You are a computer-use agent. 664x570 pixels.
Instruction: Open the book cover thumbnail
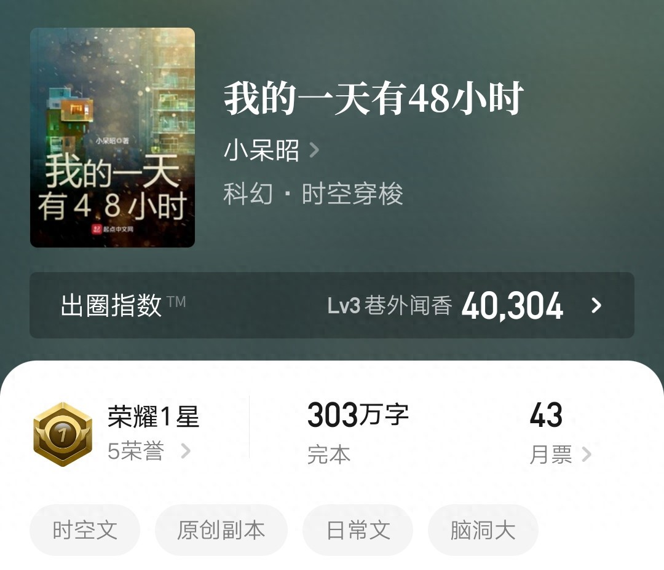[113, 138]
